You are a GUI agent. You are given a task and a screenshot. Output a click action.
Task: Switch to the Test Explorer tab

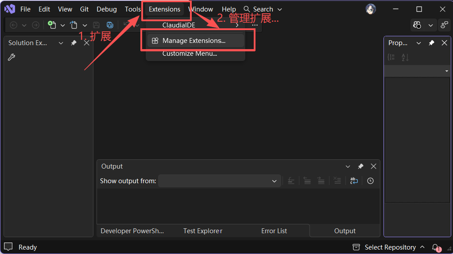tap(203, 231)
